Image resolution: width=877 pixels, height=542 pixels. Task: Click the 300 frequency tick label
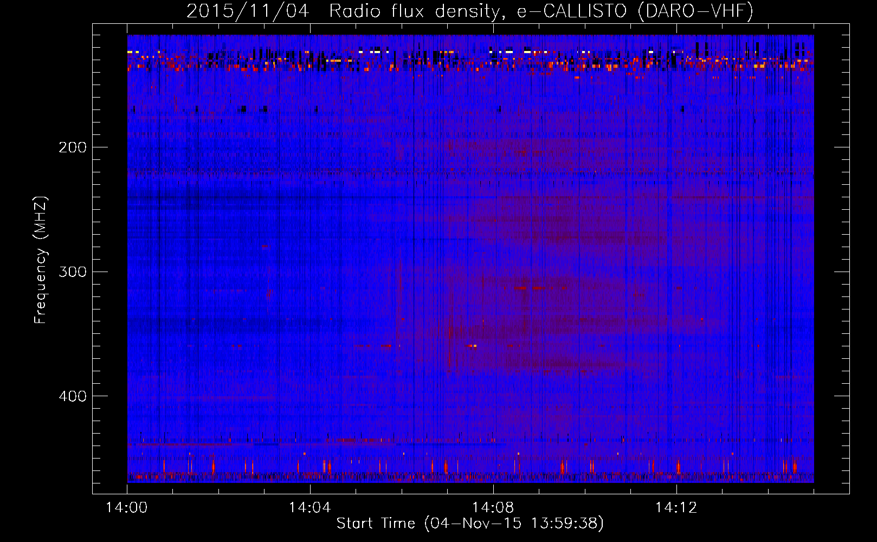[73, 271]
